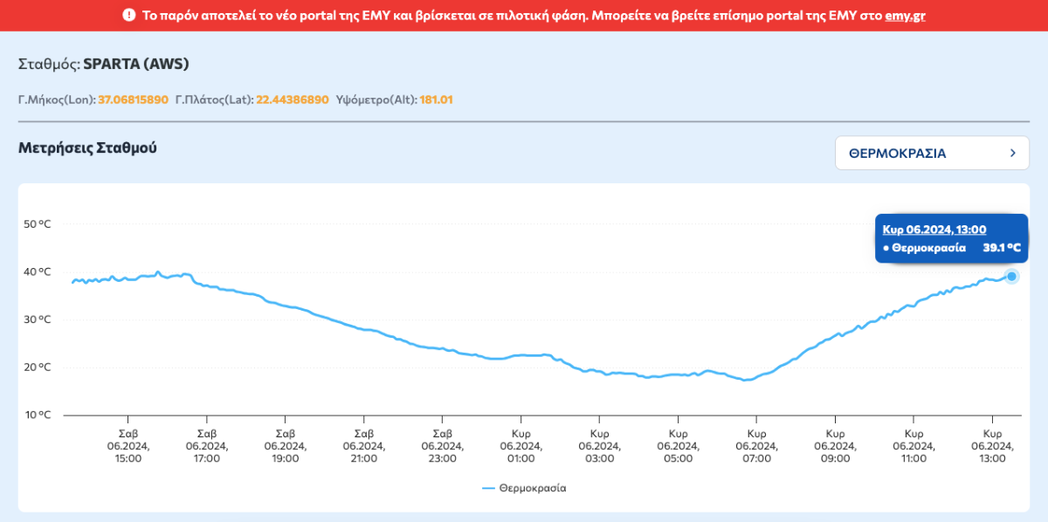Image resolution: width=1048 pixels, height=522 pixels.
Task: Click the tooltip date Κυρ 06.2024, 13:00
Action: [934, 230]
